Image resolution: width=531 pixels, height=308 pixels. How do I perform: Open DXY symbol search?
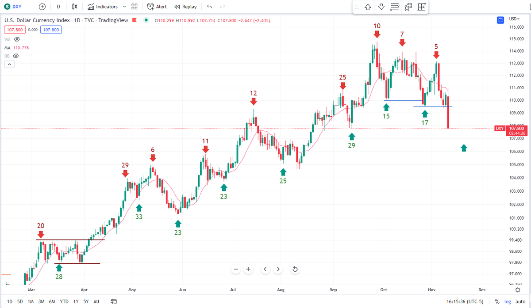pos(16,7)
